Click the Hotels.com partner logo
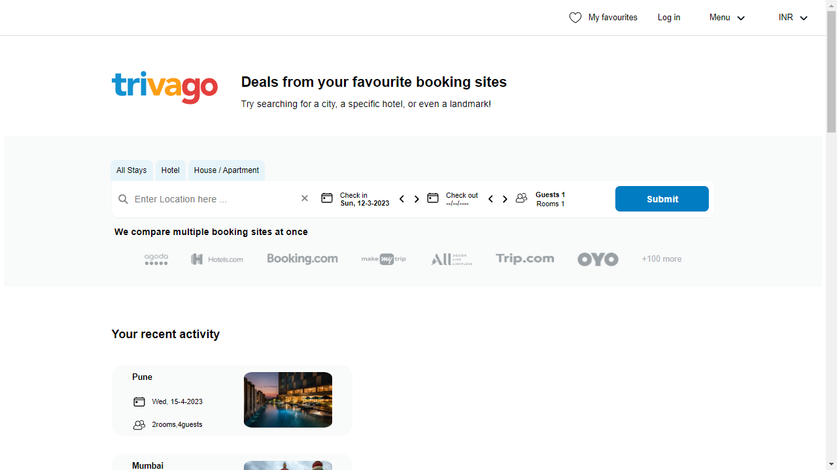This screenshot has height=470, width=837. [217, 259]
